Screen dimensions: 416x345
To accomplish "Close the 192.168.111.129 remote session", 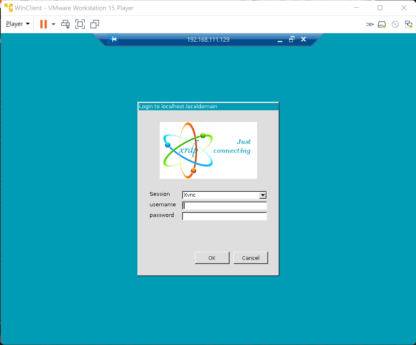I will pos(304,39).
